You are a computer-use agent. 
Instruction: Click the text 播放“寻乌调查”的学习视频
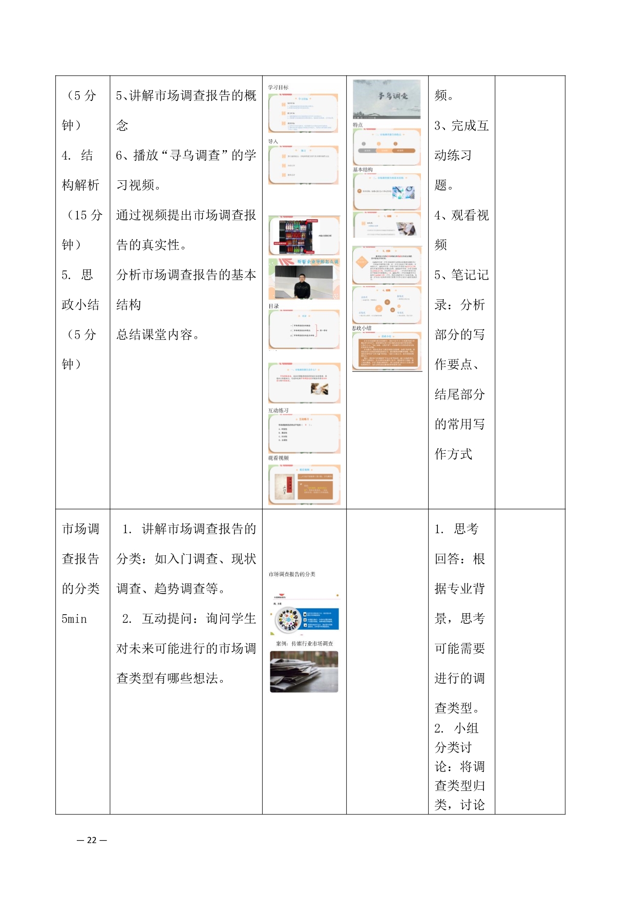(186, 156)
